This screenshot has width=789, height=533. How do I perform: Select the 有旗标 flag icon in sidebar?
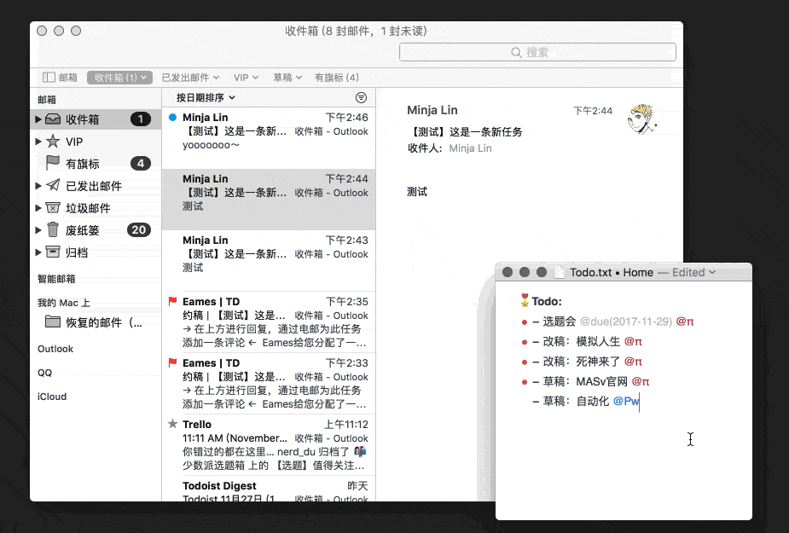click(53, 163)
